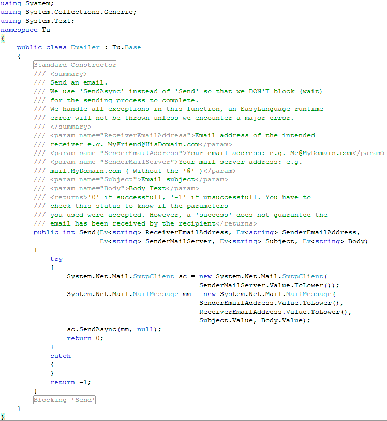
Task: Click the 'Tu.Base' base class reference
Action: 126,48
